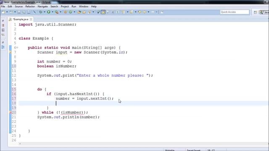Expand the External Tools dropdown arrow
This screenshot has width=269, height=151.
pos(61,12)
